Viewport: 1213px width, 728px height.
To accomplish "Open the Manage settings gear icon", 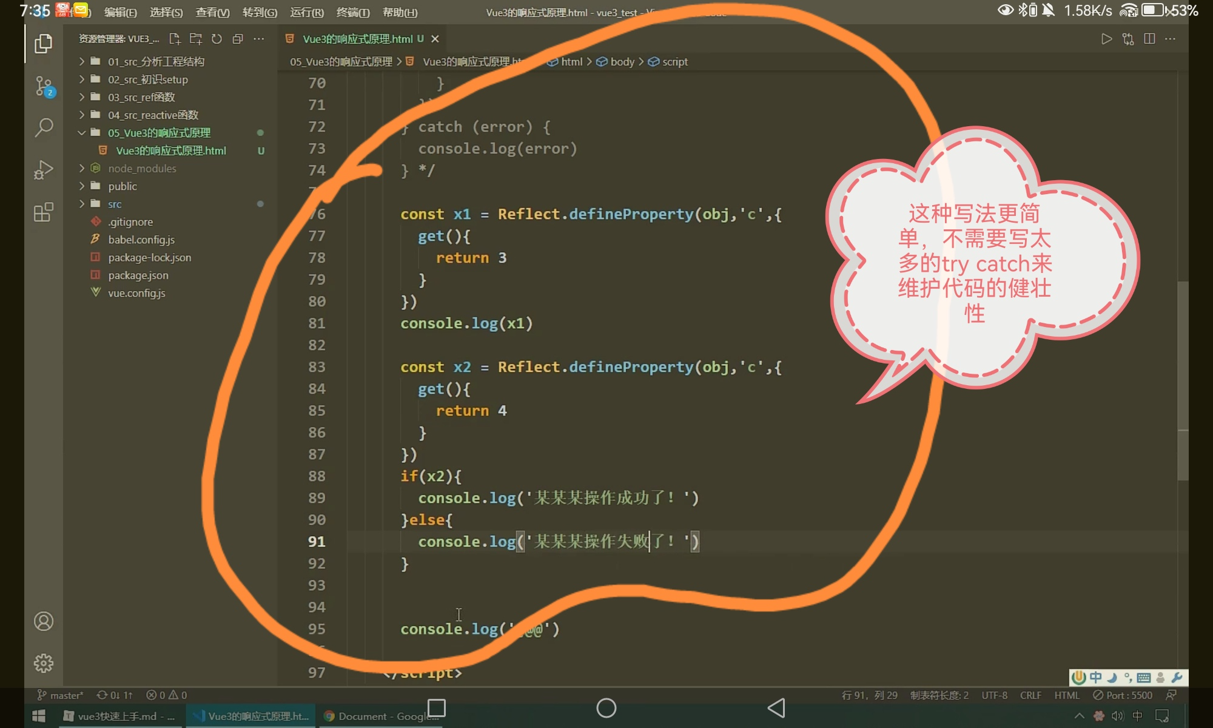I will point(43,663).
